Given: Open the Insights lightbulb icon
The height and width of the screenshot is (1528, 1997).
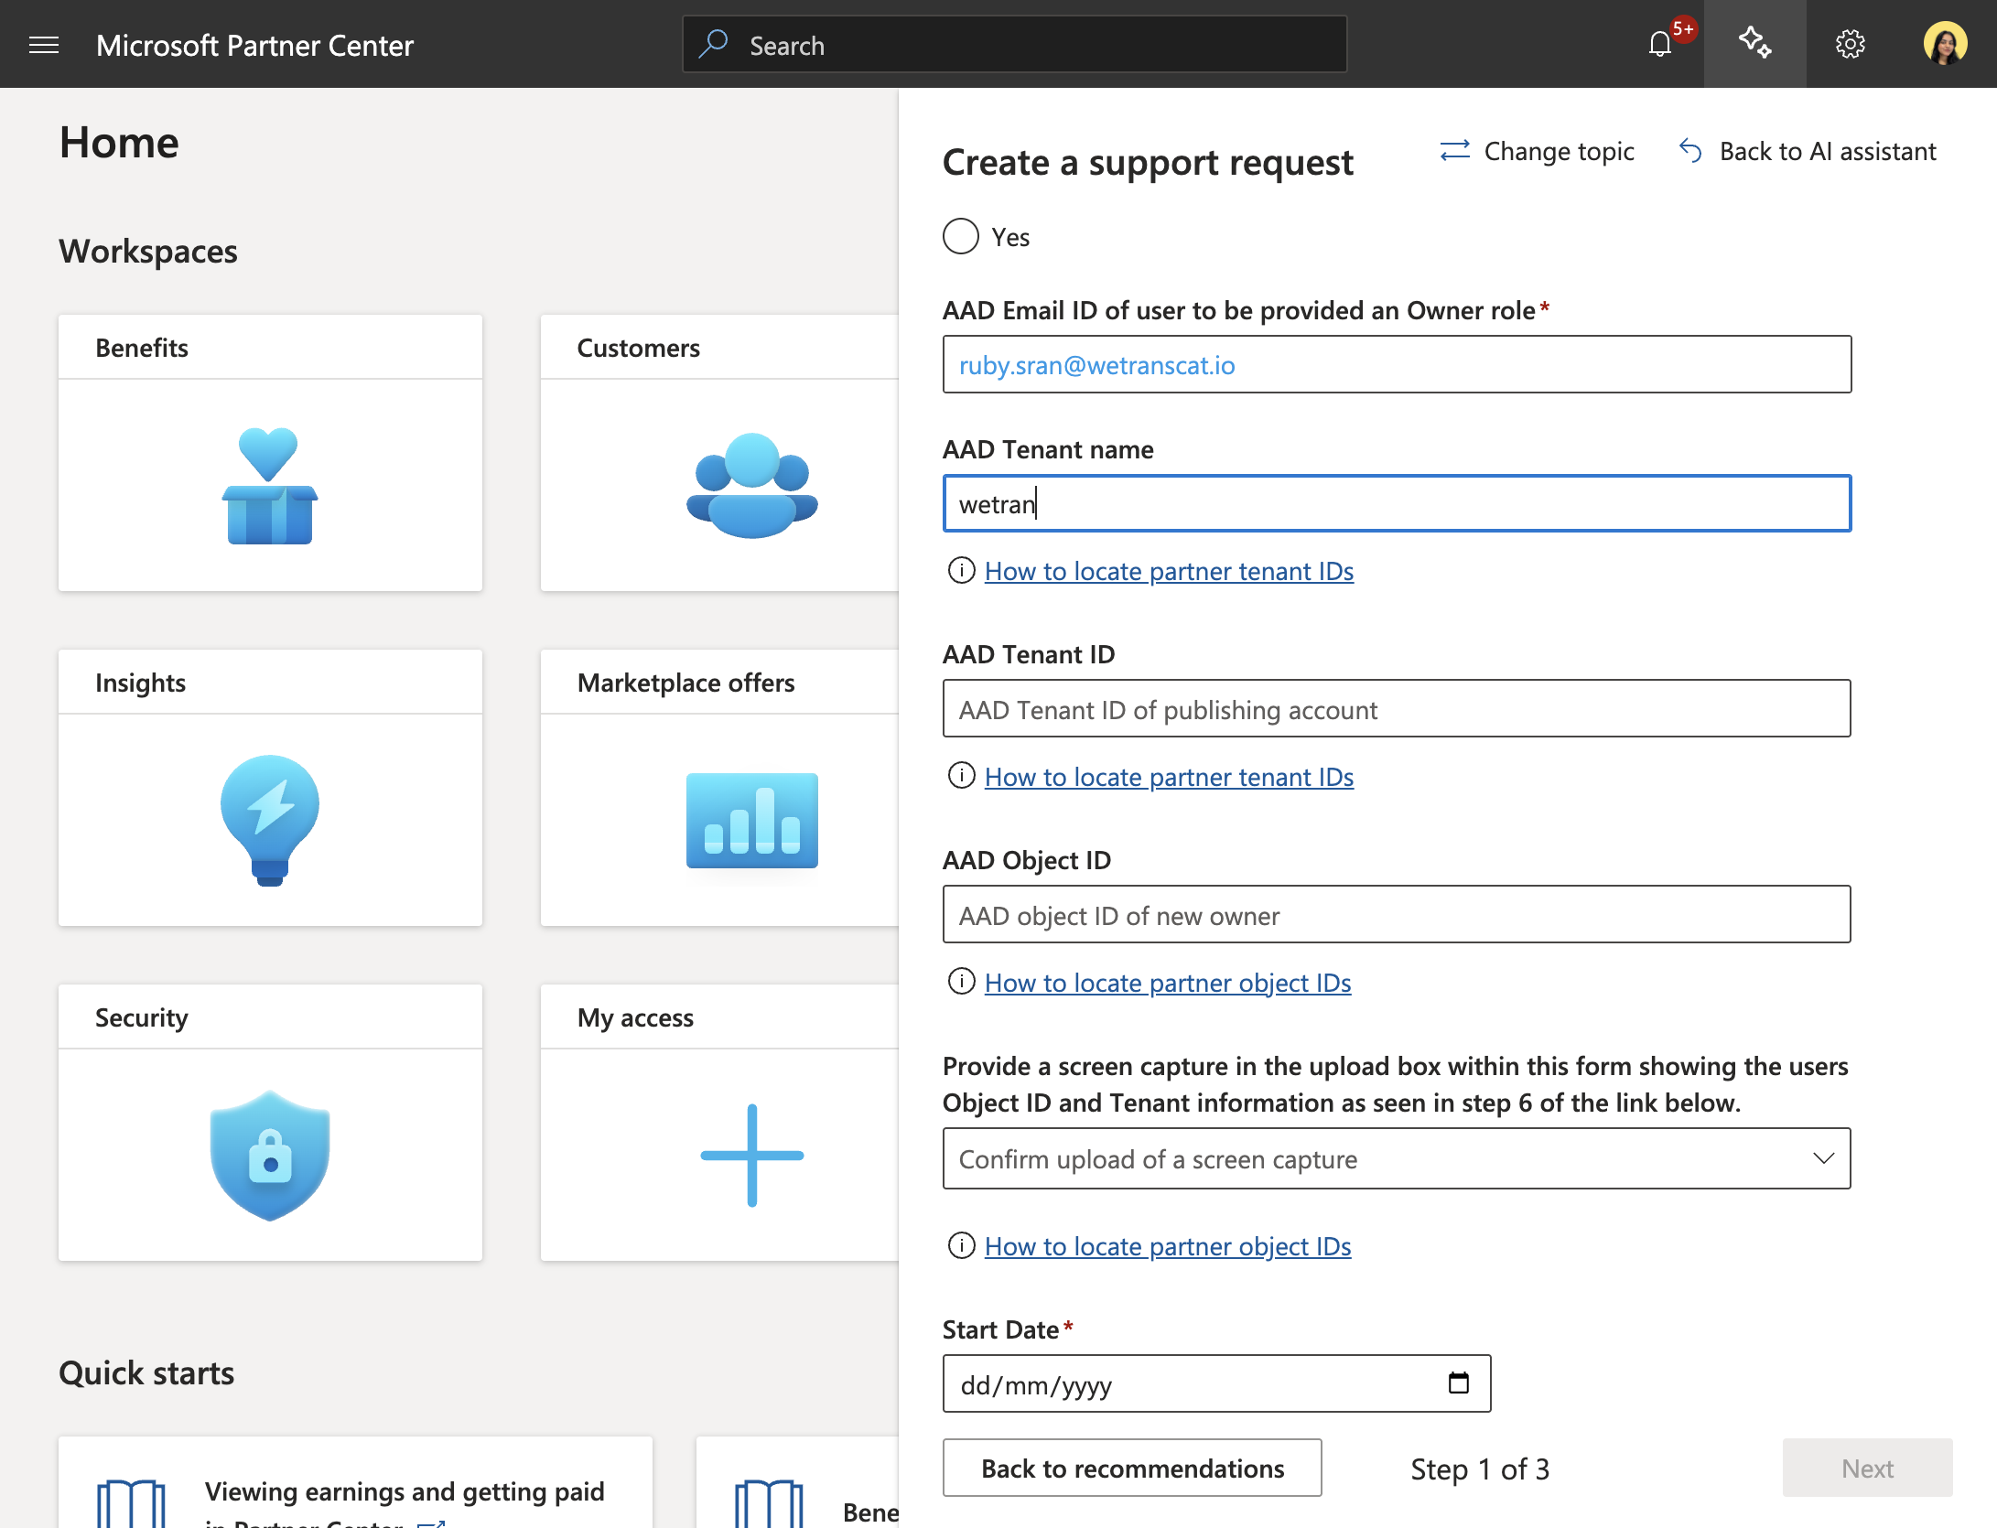Looking at the screenshot, I should (270, 821).
